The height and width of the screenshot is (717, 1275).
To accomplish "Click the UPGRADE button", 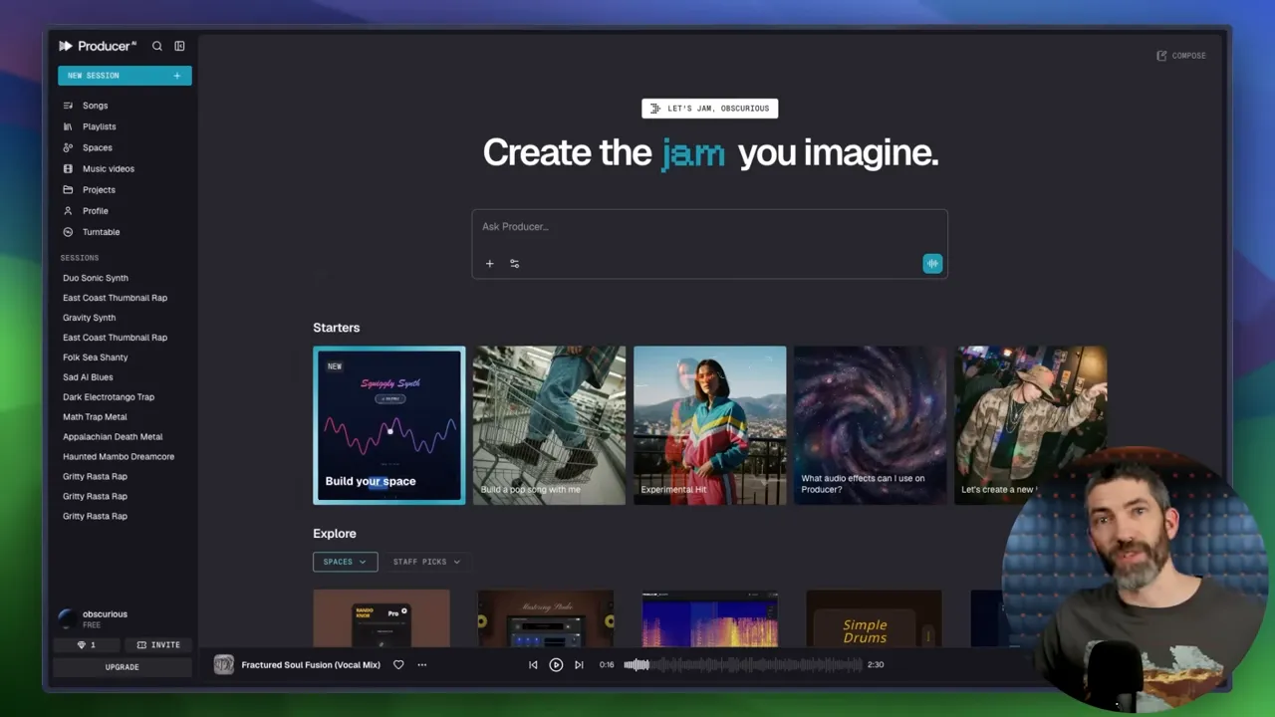I will pyautogui.click(x=123, y=667).
